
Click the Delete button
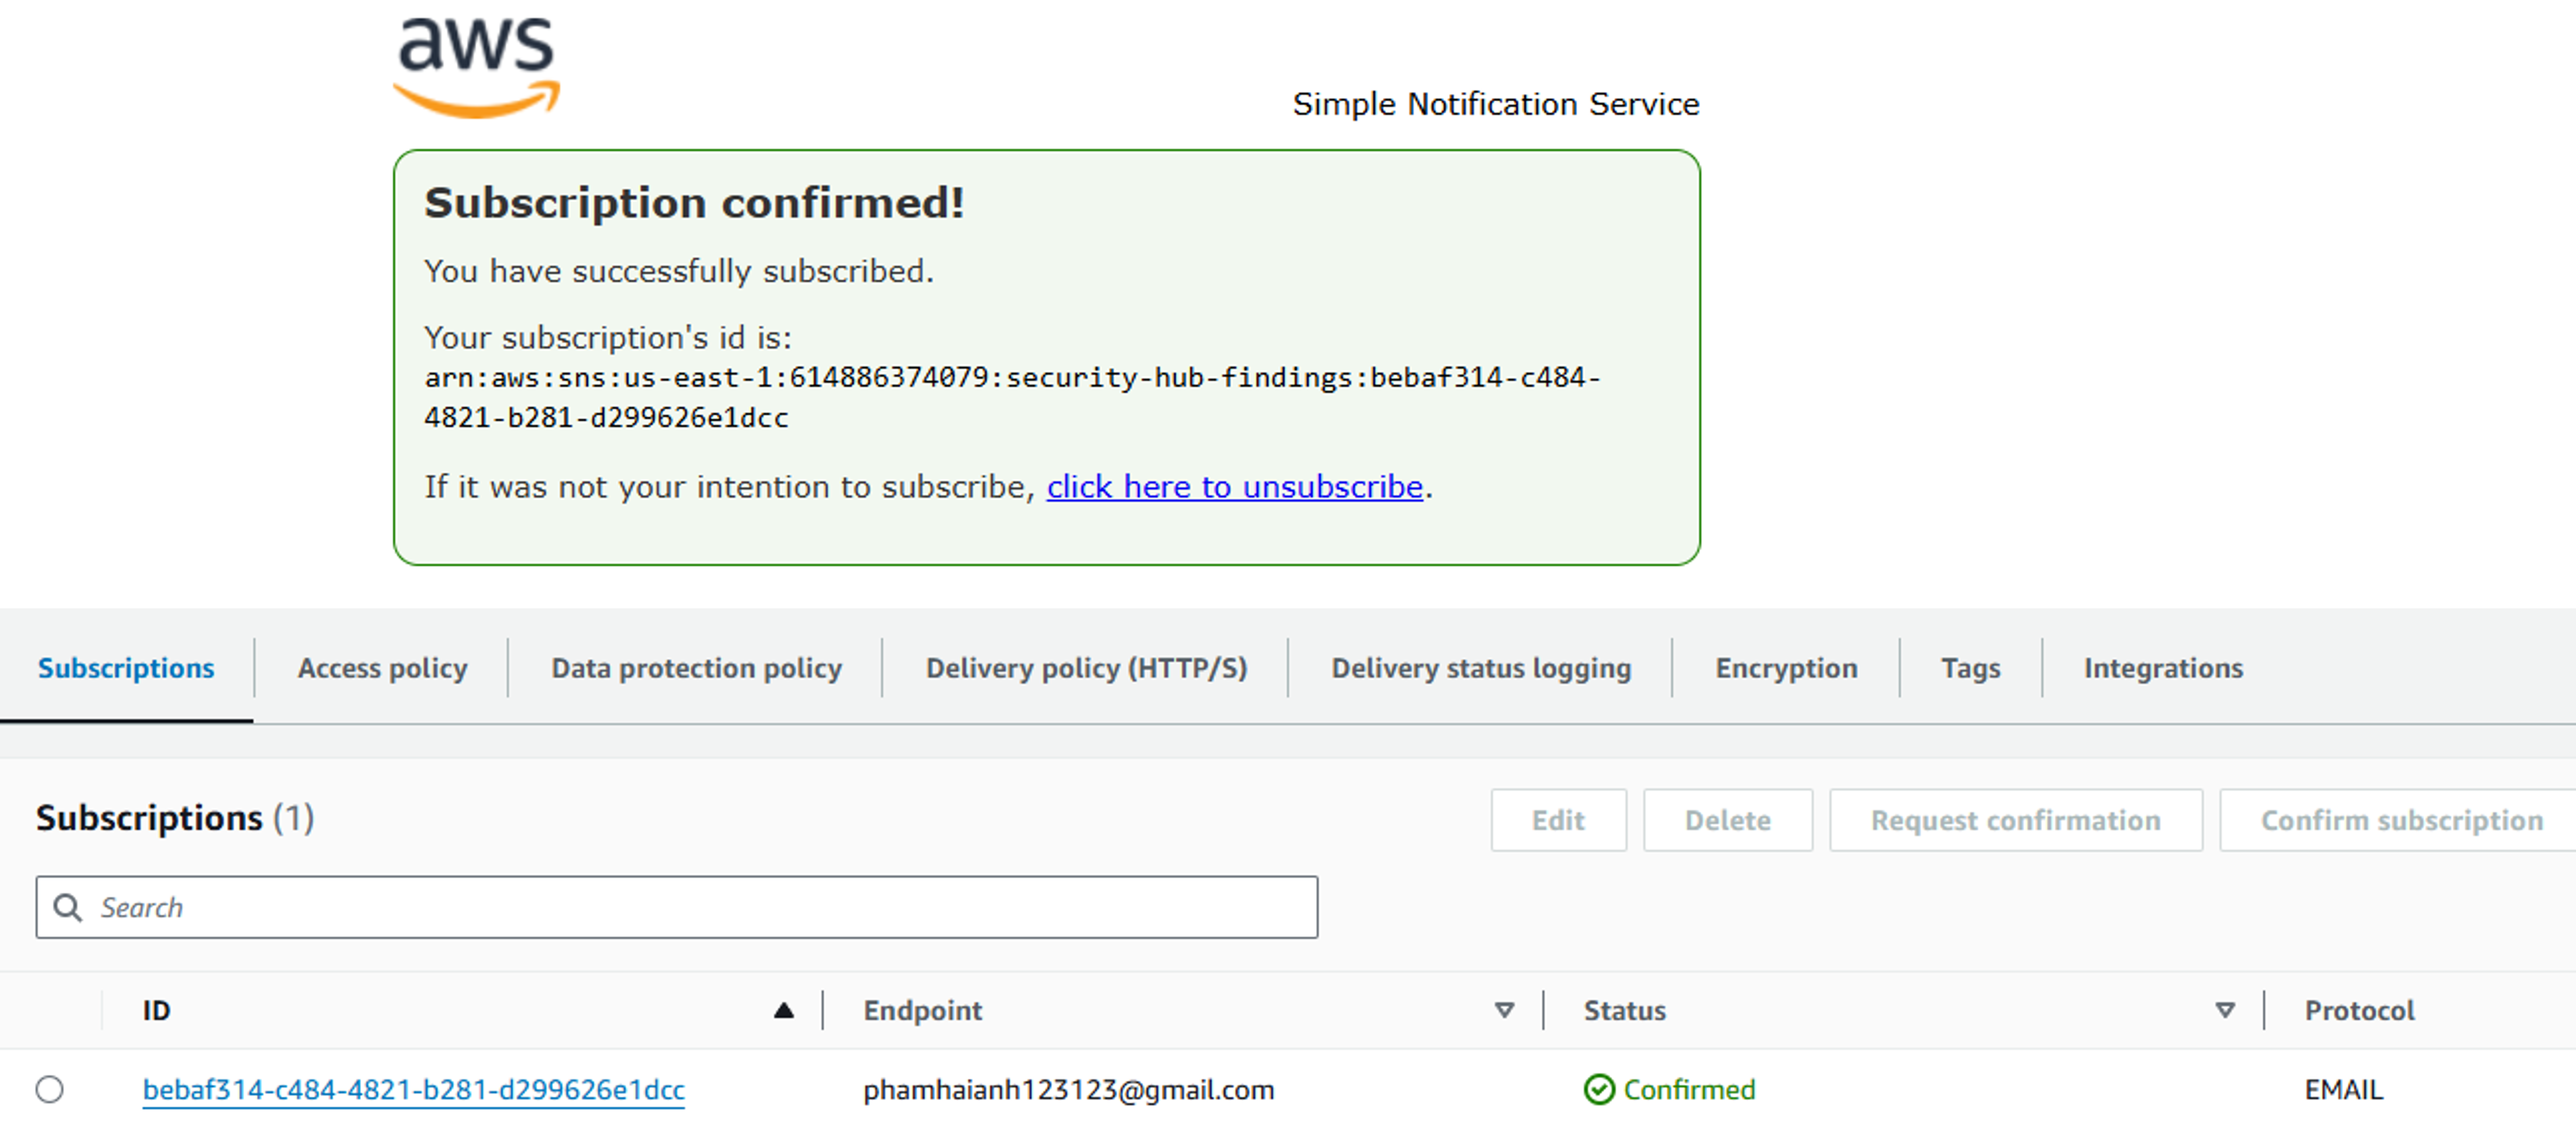point(1727,820)
